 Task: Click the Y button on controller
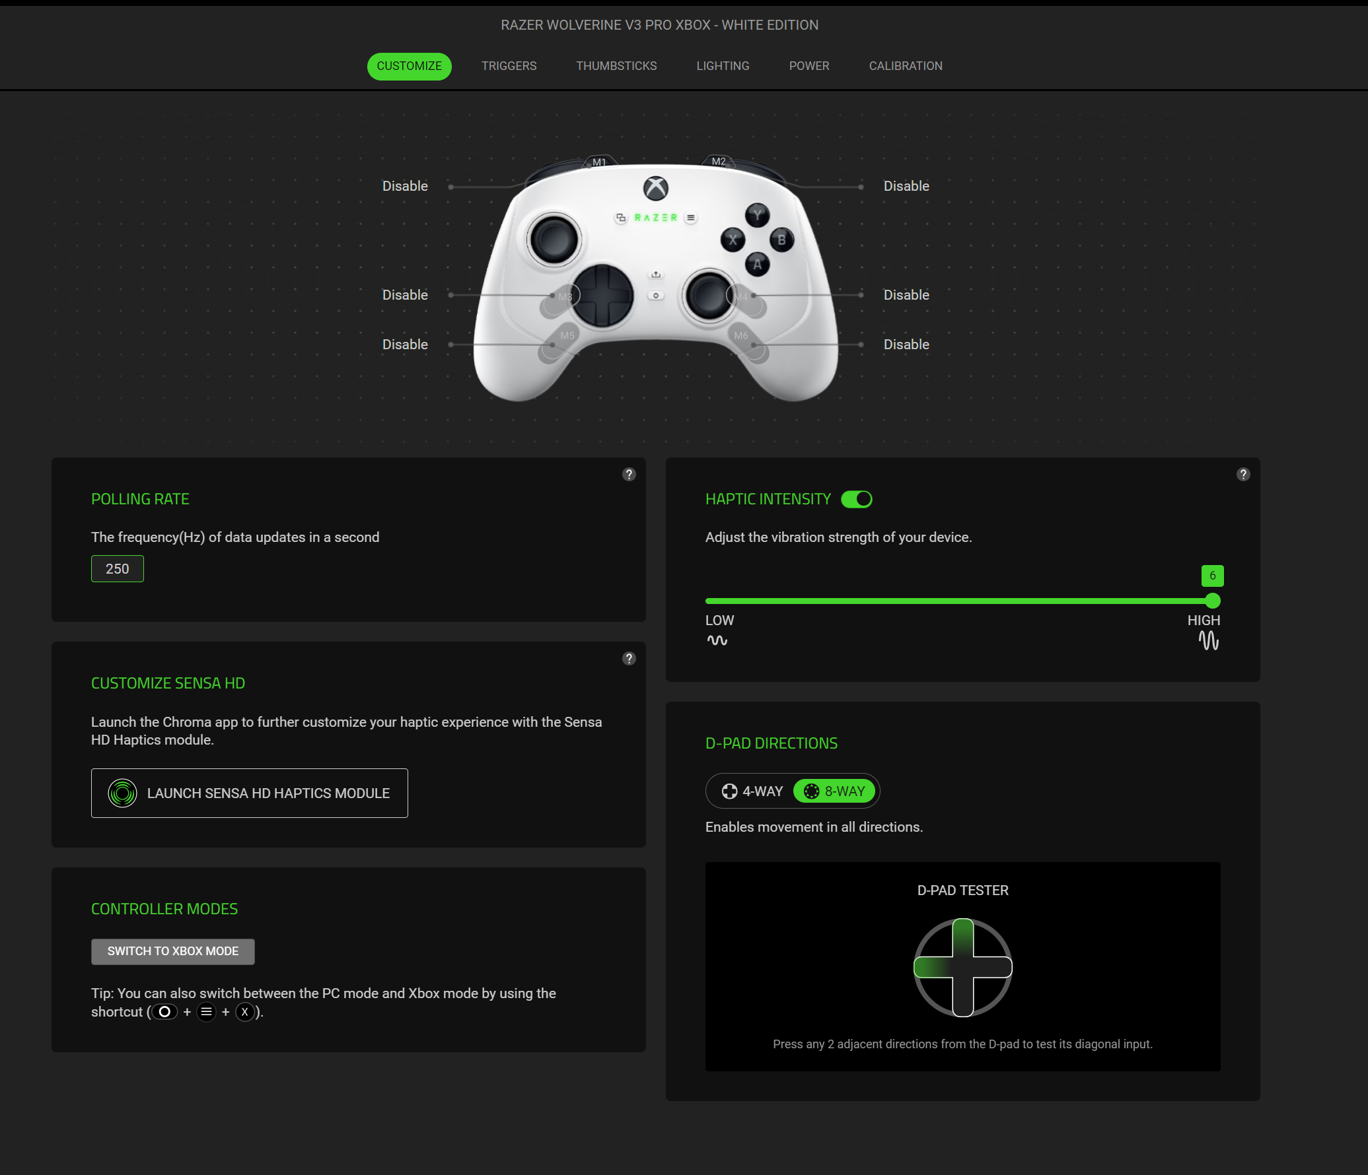tap(757, 215)
